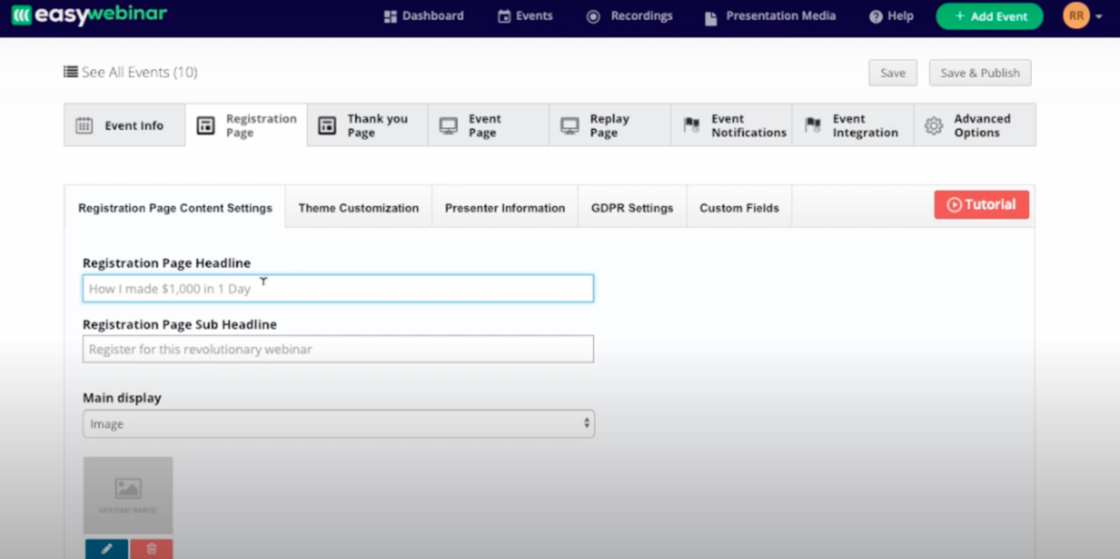Click the Registration Page Sub Headline field
The image size is (1120, 559).
click(338, 349)
